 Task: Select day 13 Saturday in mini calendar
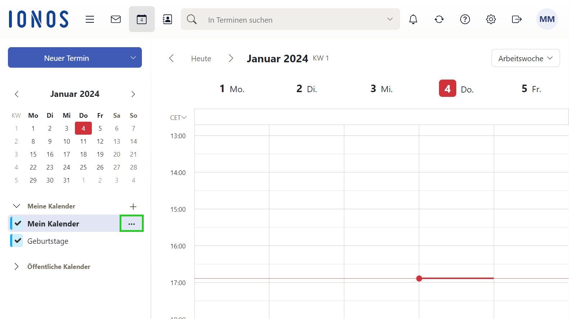coord(117,141)
